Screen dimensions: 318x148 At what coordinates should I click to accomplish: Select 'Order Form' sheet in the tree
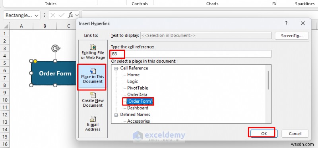[x=140, y=101]
